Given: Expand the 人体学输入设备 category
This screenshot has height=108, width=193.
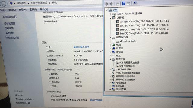Looking at the screenshot, I should 110,70.
